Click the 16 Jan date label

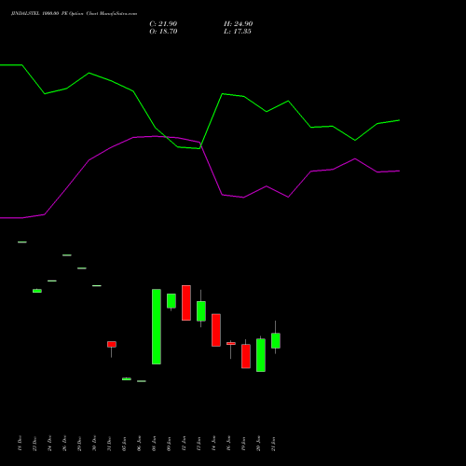[228, 444]
